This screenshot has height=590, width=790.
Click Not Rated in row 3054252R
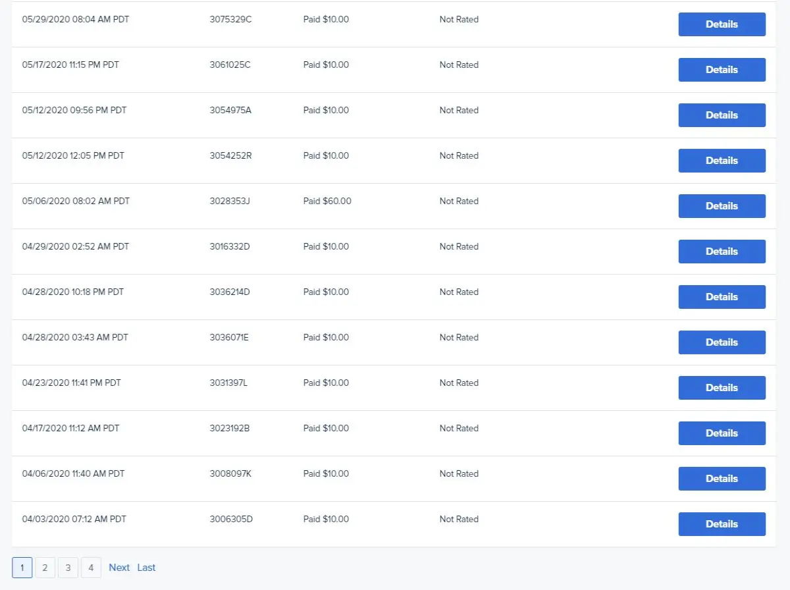click(x=459, y=156)
